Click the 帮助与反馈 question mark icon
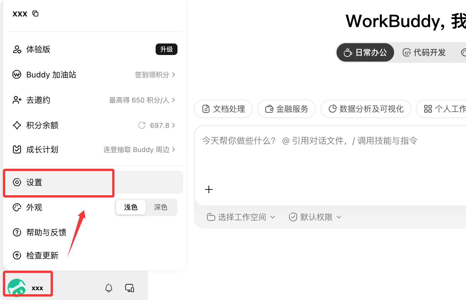This screenshot has width=466, height=300. coord(17,232)
